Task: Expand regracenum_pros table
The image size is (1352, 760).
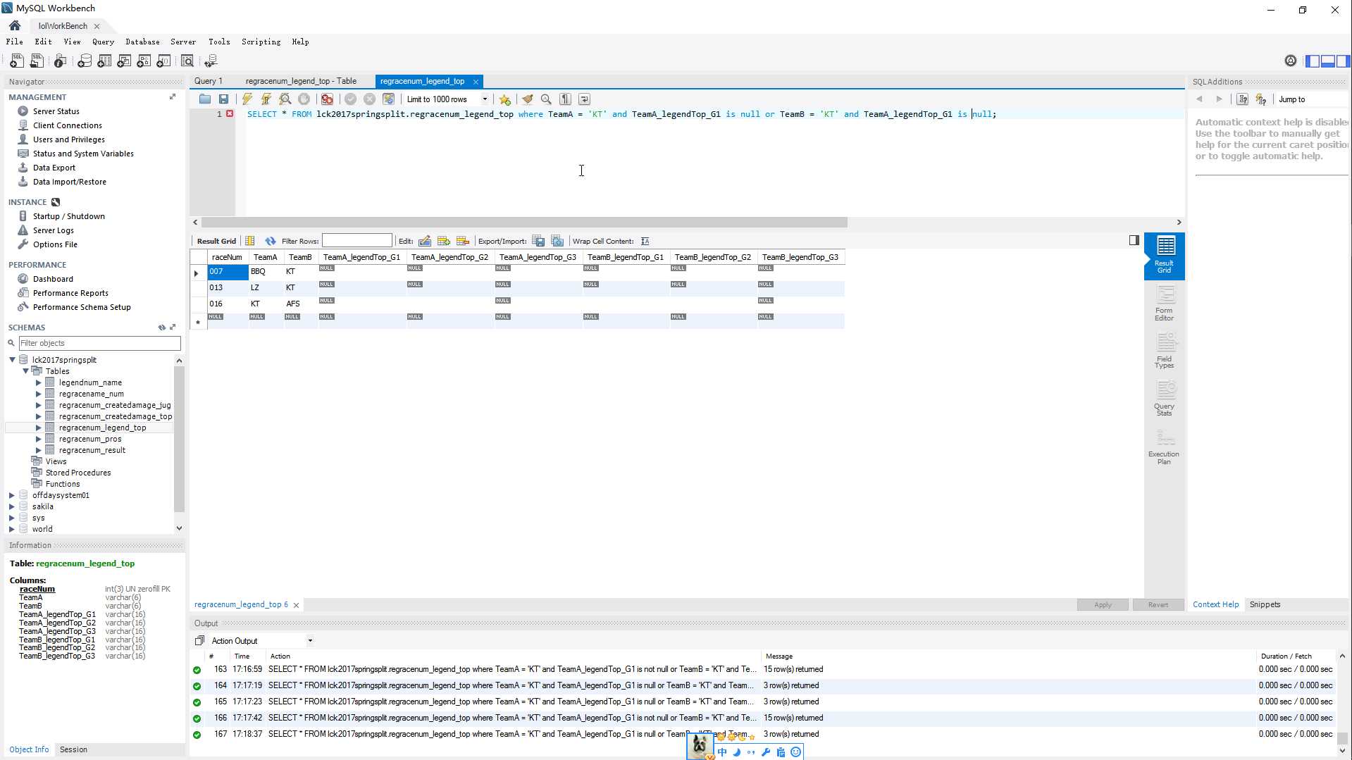Action: click(x=38, y=439)
